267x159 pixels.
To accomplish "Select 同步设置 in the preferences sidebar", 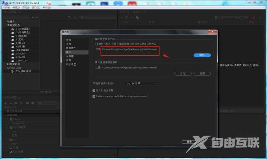I will (71, 64).
